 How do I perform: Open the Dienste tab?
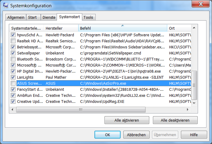(49, 18)
